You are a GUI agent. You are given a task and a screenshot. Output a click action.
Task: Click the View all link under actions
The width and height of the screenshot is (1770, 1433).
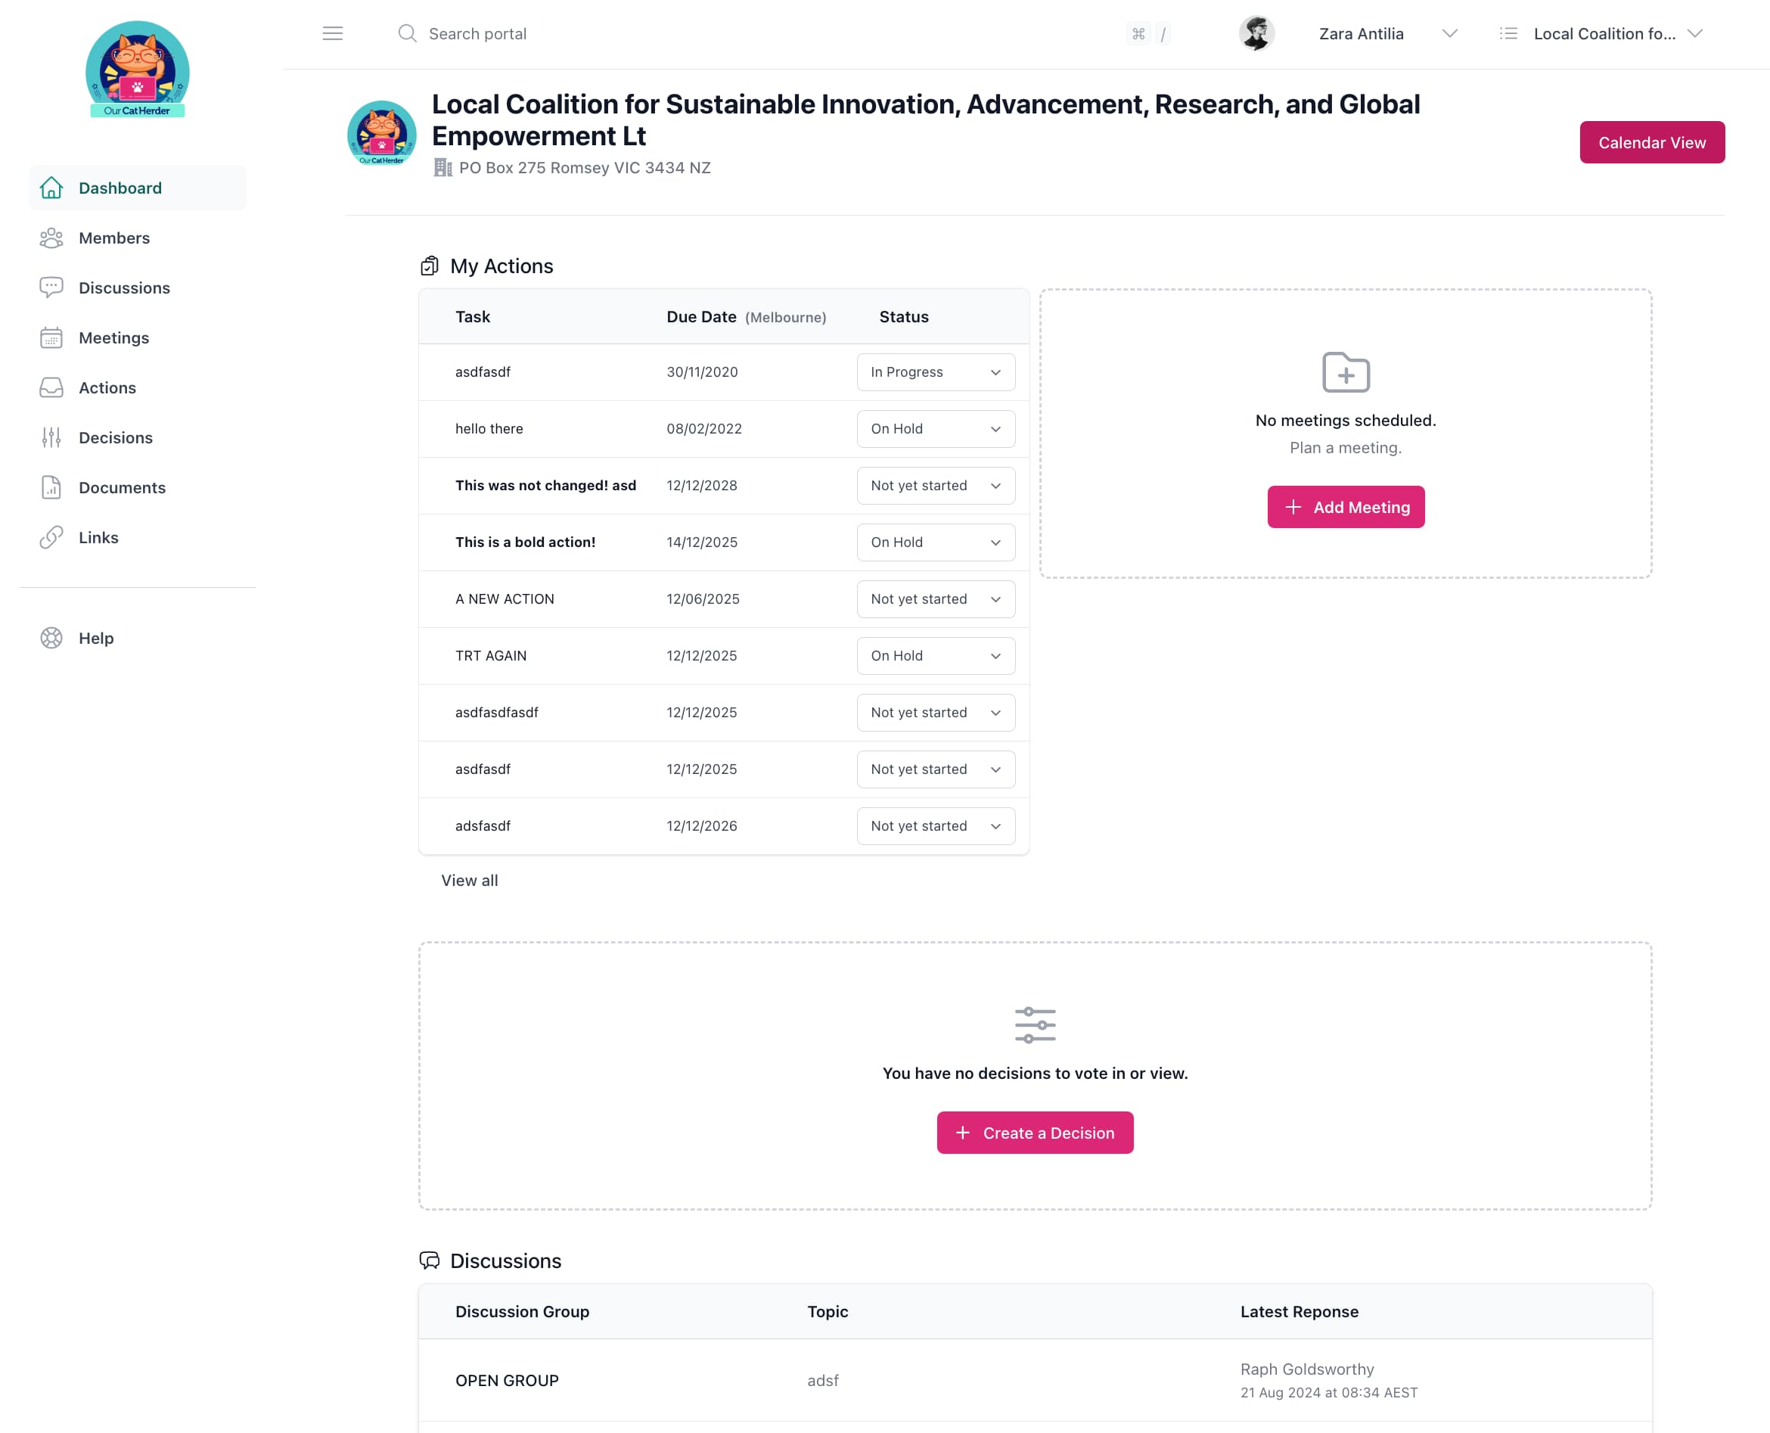(469, 880)
